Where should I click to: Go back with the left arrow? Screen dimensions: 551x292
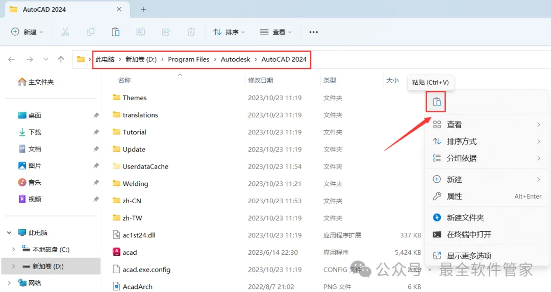(12, 59)
